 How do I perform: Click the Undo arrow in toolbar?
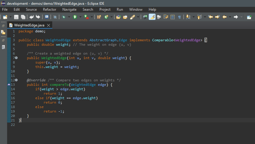32,17
